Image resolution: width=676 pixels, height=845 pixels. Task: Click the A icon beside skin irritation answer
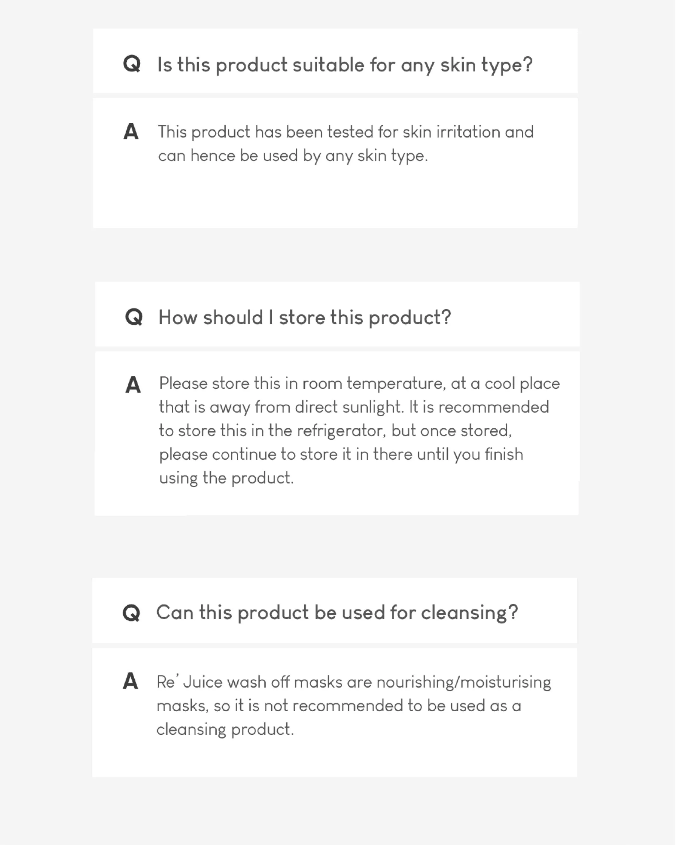click(x=131, y=131)
